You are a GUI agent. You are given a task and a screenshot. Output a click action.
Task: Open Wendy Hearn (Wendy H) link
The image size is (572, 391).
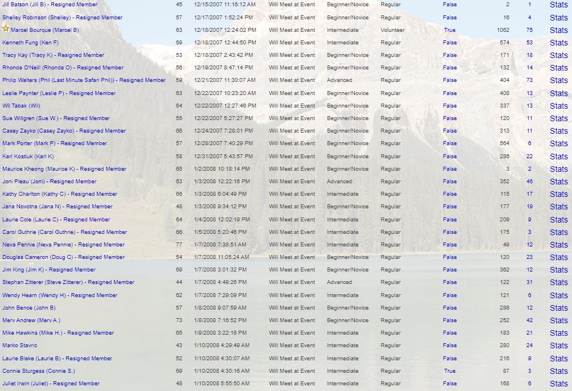[x=60, y=295]
